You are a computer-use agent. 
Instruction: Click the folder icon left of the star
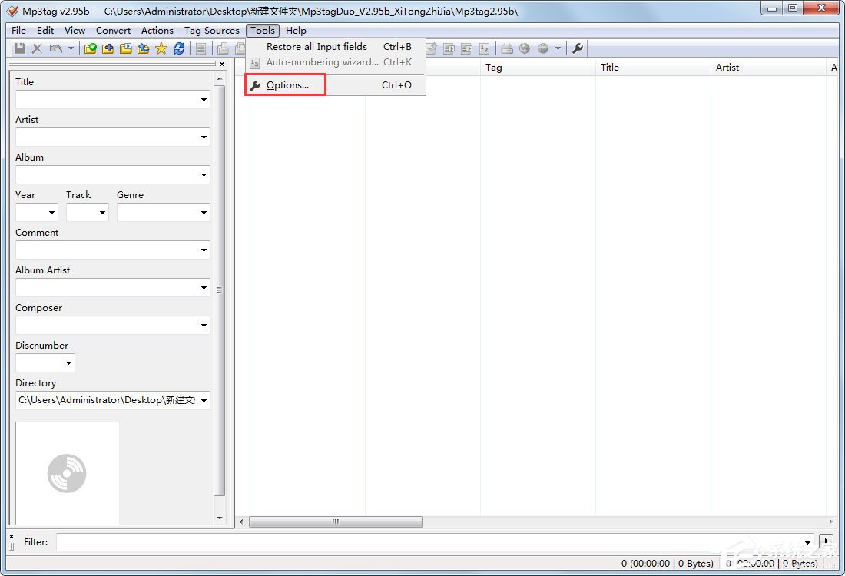144,48
